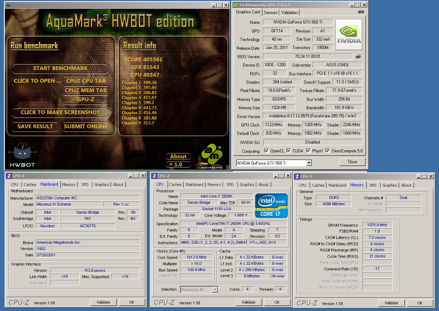Click the GPU-Z button in AquaMark
This screenshot has width=439, height=311.
click(x=85, y=100)
